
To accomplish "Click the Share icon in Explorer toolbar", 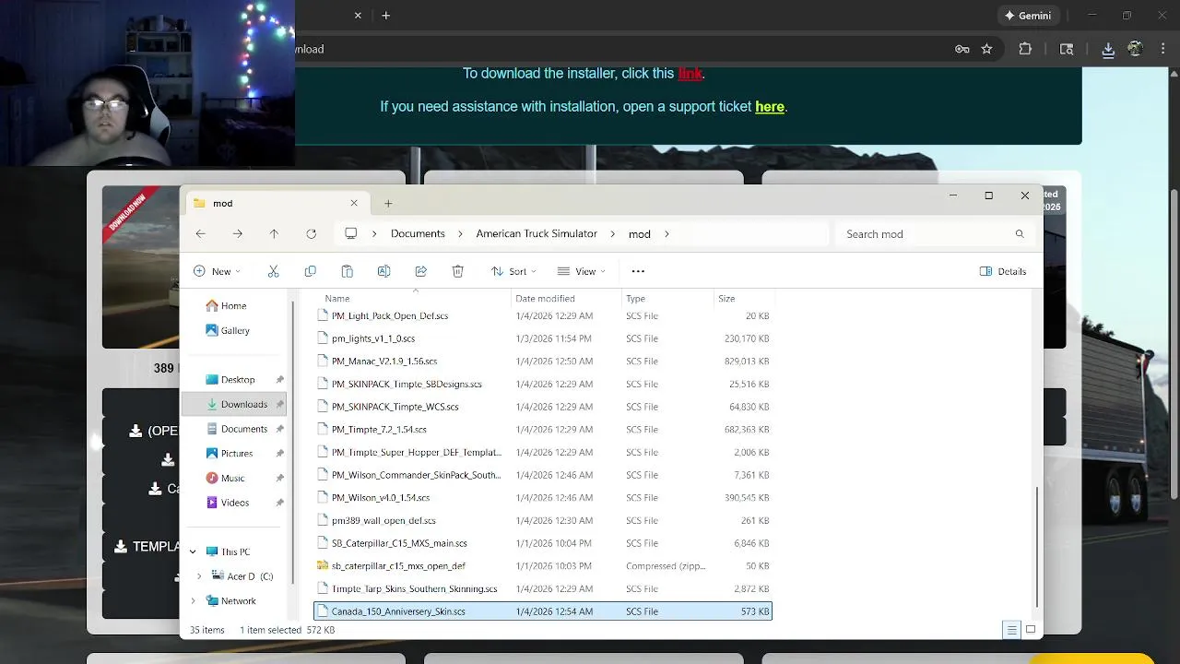I will [420, 271].
